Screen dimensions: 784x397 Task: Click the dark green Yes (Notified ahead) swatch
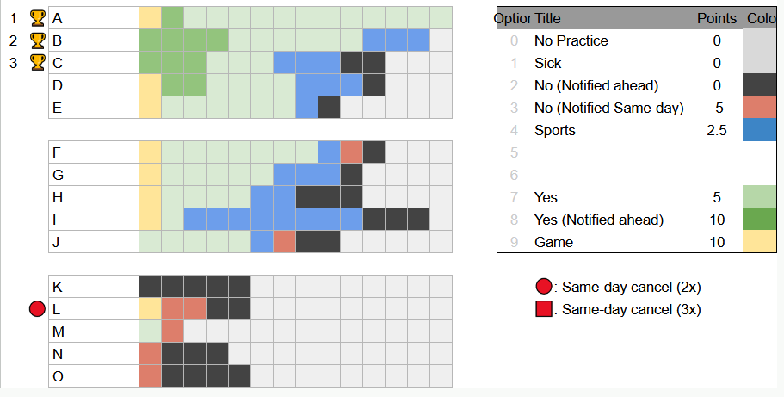[760, 220]
